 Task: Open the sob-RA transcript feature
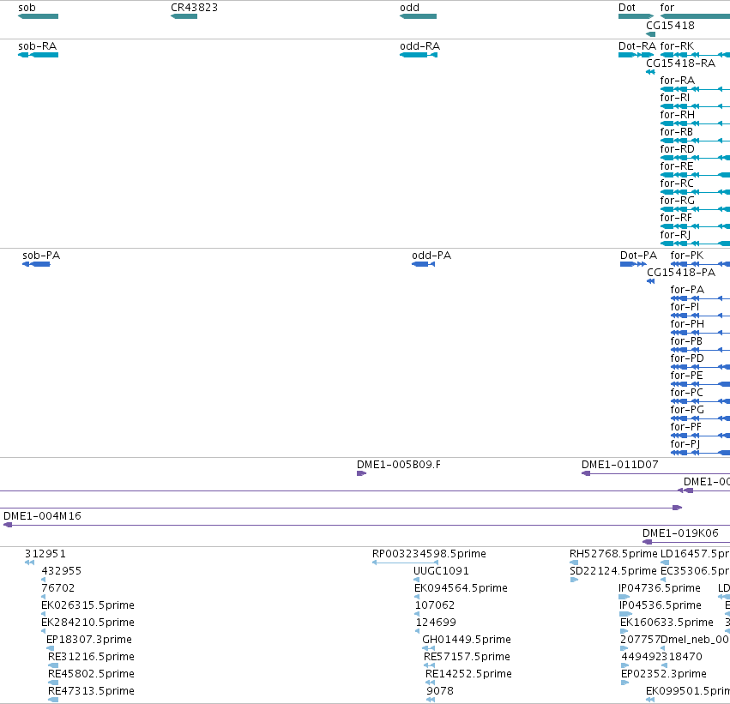pos(39,55)
